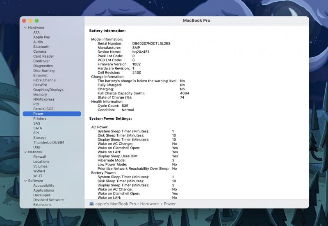This screenshot has width=328, height=226.
Task: Click Power in the bottom path bar
Action: [170, 204]
